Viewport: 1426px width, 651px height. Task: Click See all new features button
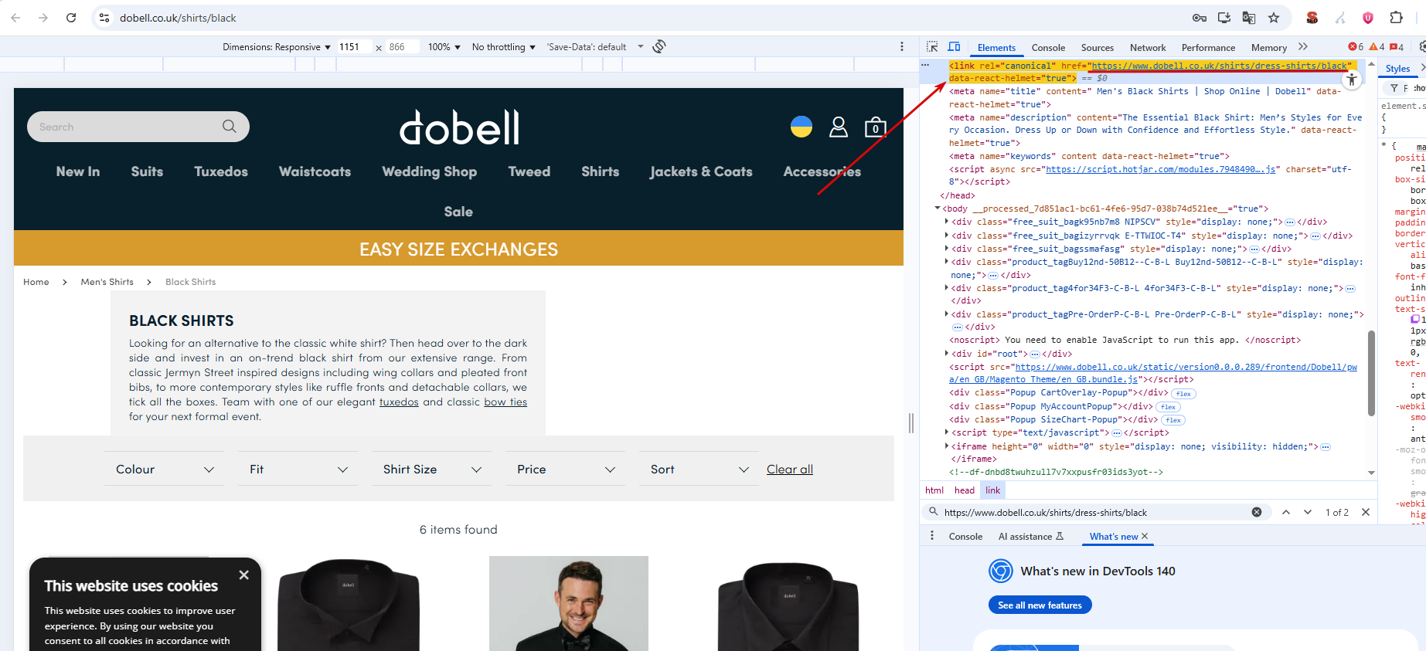pyautogui.click(x=1040, y=605)
